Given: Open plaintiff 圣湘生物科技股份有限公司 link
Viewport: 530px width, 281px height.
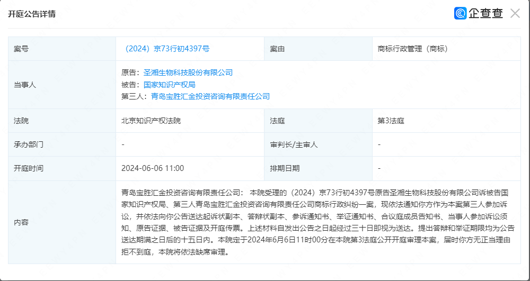Looking at the screenshot, I should pyautogui.click(x=188, y=72).
